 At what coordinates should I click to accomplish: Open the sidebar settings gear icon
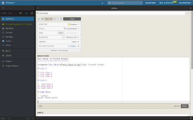32,13
